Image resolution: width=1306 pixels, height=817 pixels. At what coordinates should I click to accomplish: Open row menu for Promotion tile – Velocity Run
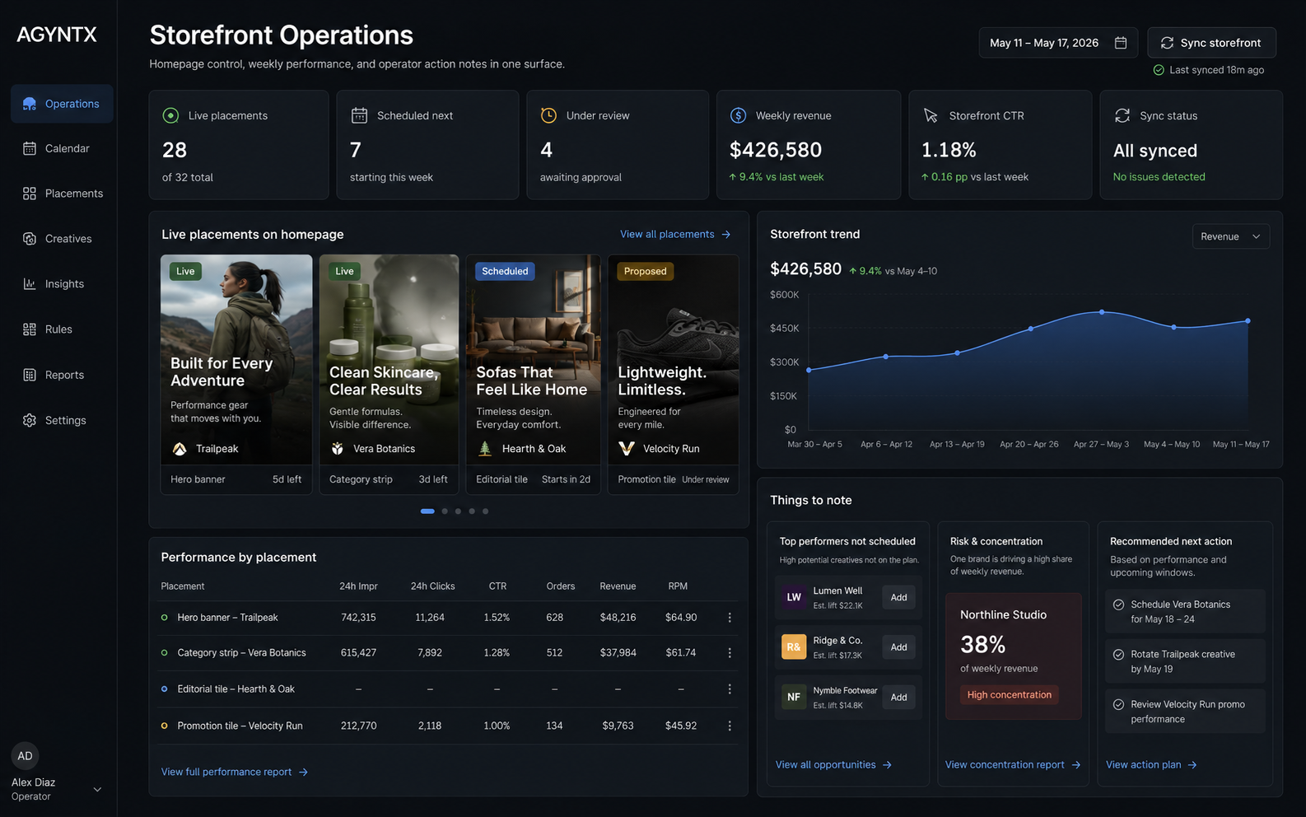pyautogui.click(x=730, y=726)
